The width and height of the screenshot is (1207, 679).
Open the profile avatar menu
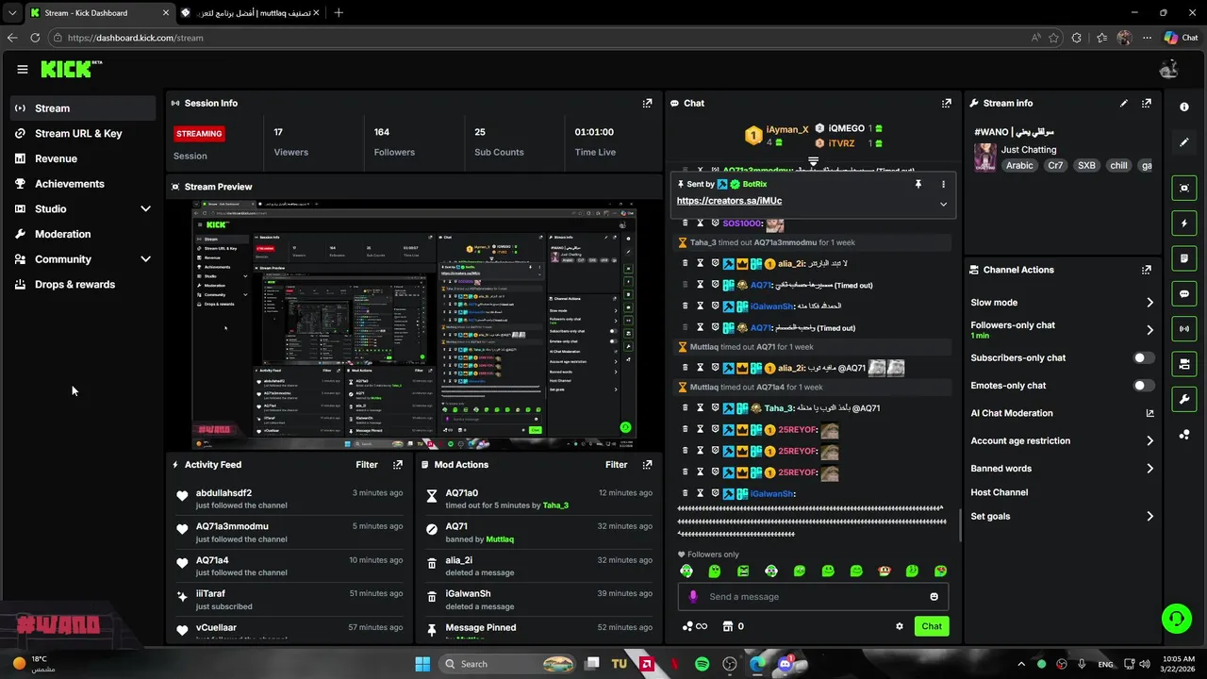[1168, 69]
